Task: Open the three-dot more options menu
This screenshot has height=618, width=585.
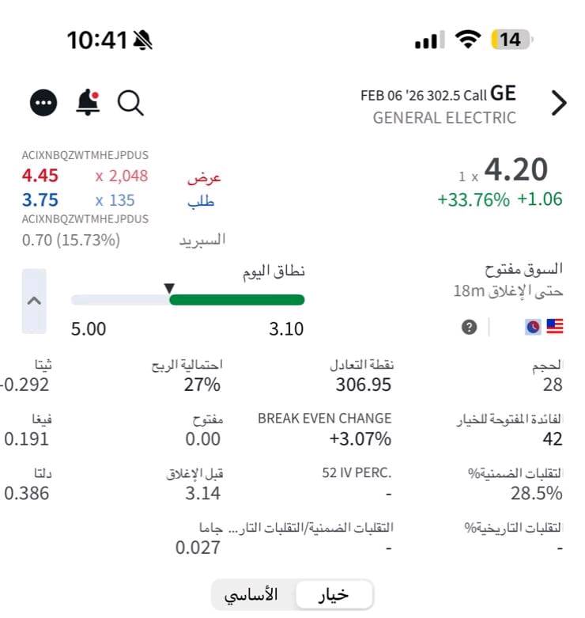Action: pos(43,102)
